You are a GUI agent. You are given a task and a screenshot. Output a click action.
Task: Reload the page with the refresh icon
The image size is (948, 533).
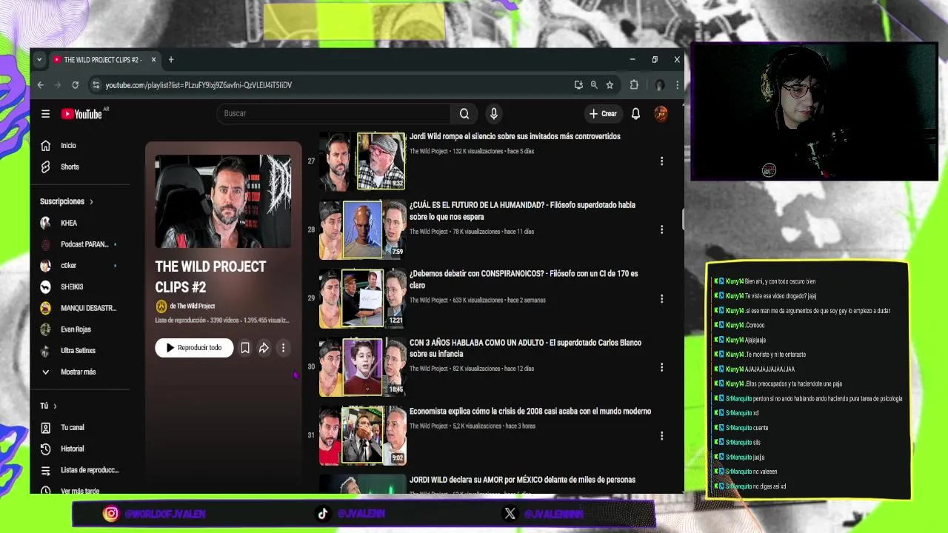75,85
